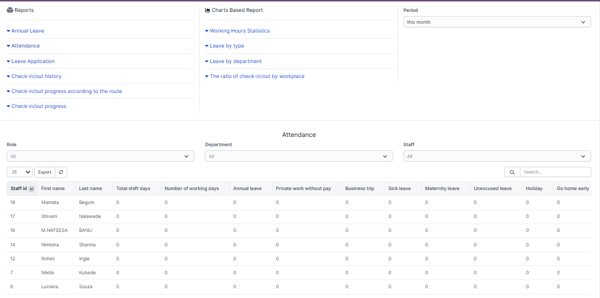This screenshot has height=298, width=600.
Task: Show the Check-in/out history report
Action: click(36, 76)
